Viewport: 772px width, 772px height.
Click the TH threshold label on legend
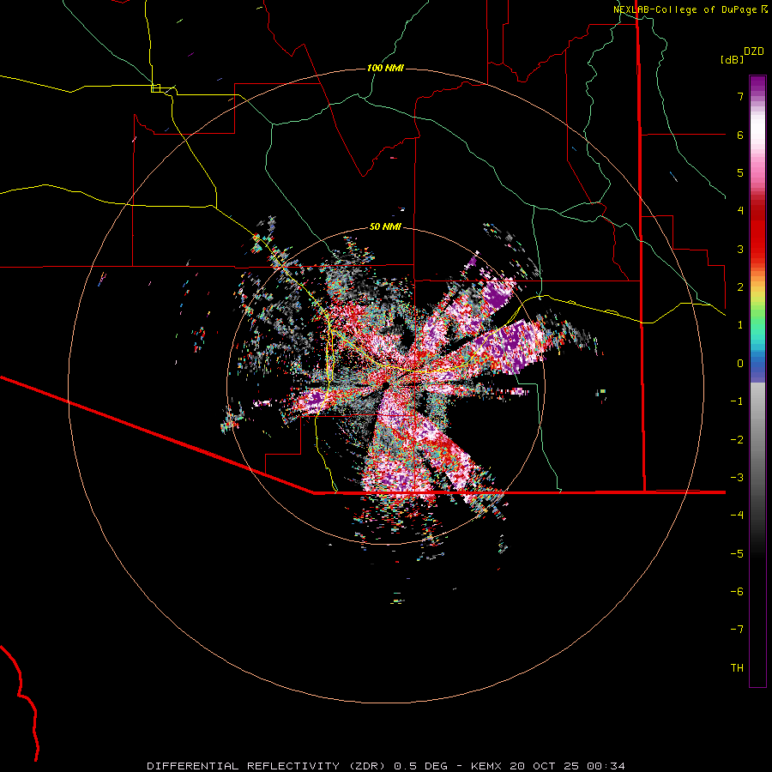pyautogui.click(x=737, y=668)
